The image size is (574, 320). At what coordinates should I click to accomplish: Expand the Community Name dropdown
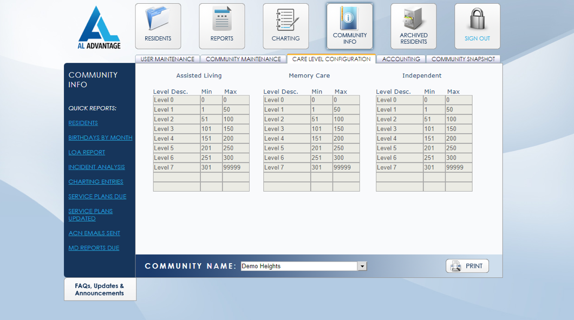[x=362, y=266]
